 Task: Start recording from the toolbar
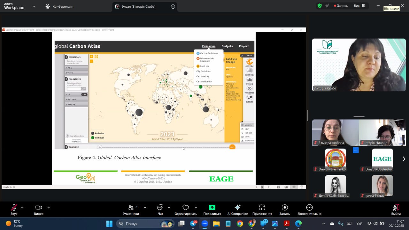(284, 208)
